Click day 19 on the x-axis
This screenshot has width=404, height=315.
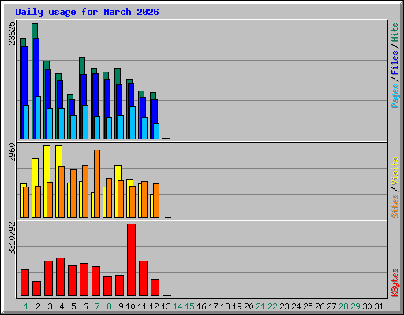(x=237, y=306)
